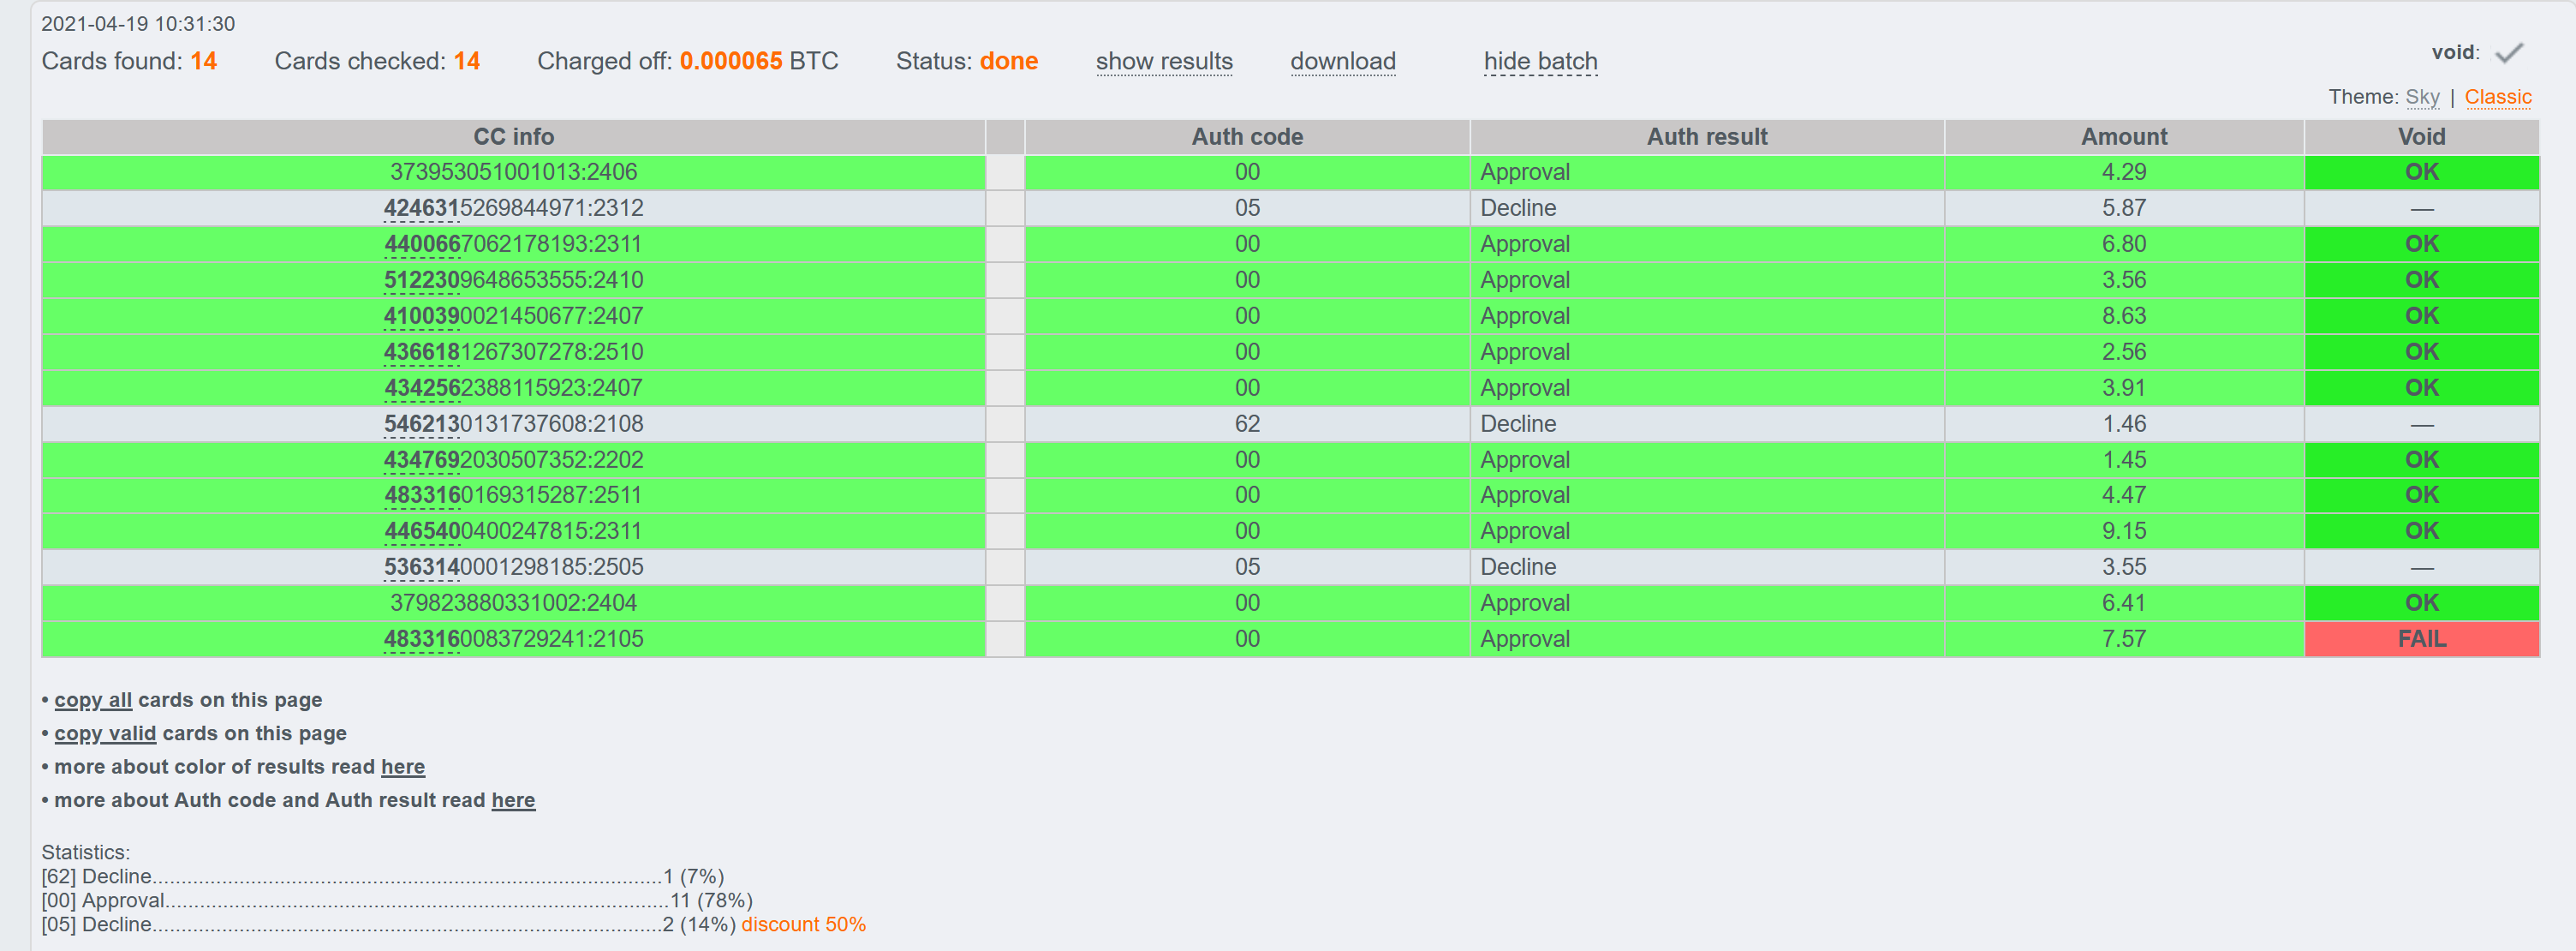Click the [62] Decline statistics line
This screenshot has height=951, width=2576.
click(x=382, y=877)
